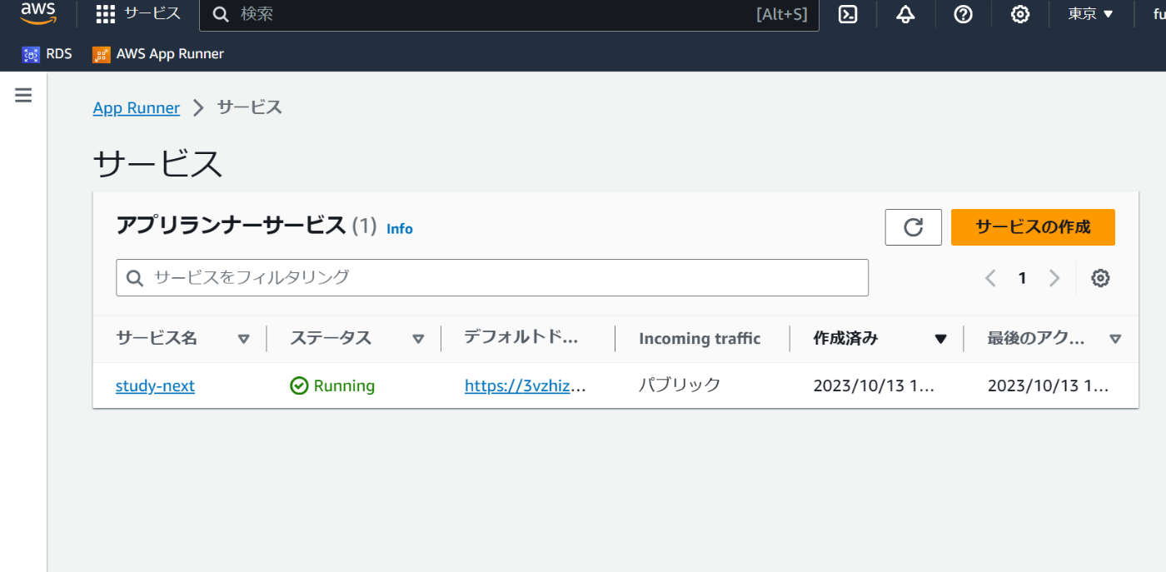
Task: Focus the サービスをフィルタリング filter field
Action: pyautogui.click(x=492, y=278)
